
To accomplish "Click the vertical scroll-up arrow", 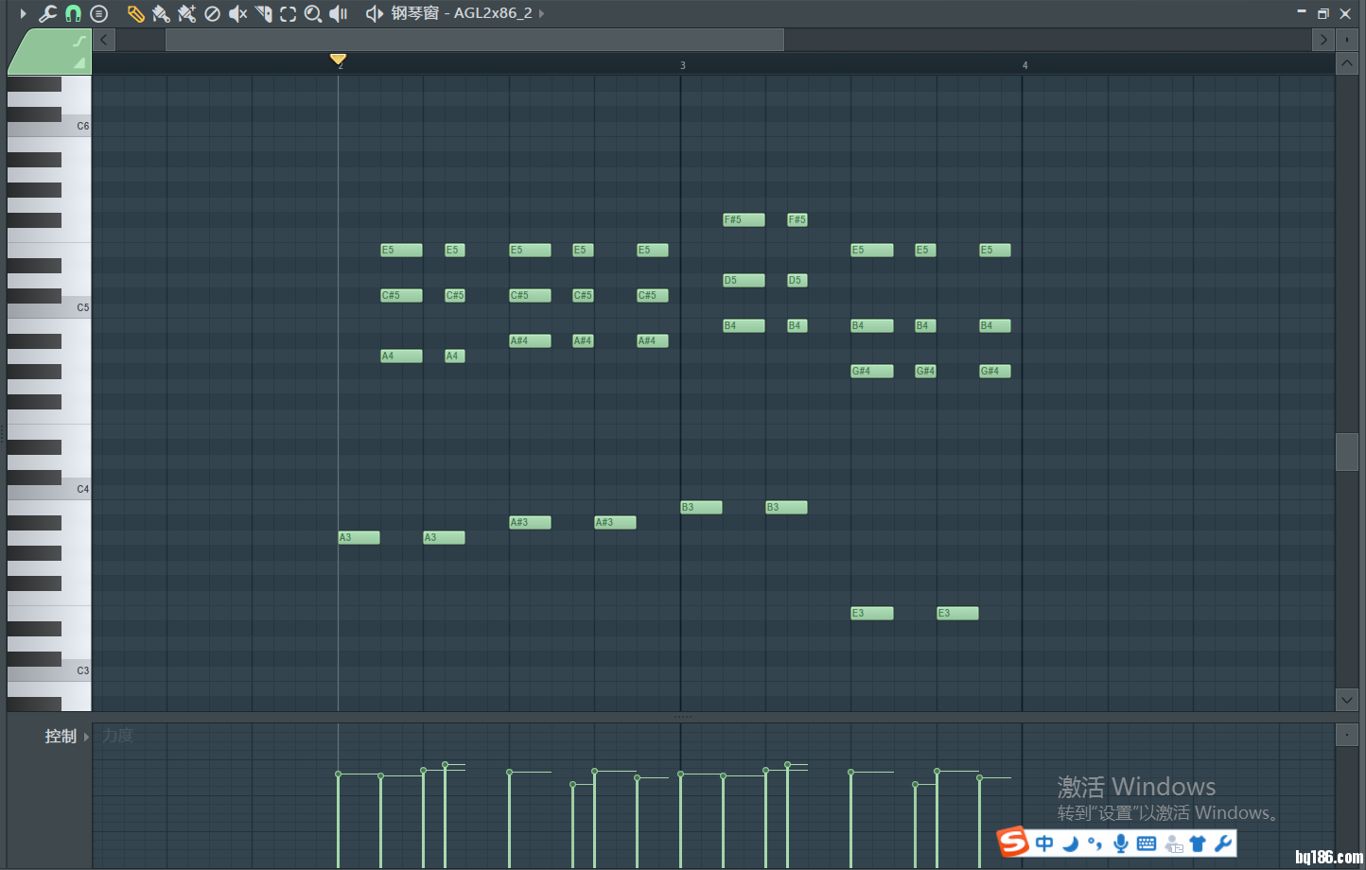I will click(1346, 64).
